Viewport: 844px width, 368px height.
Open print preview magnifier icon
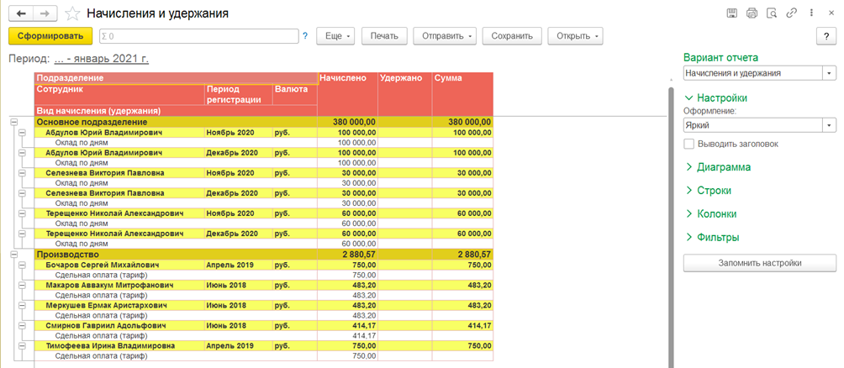point(771,13)
